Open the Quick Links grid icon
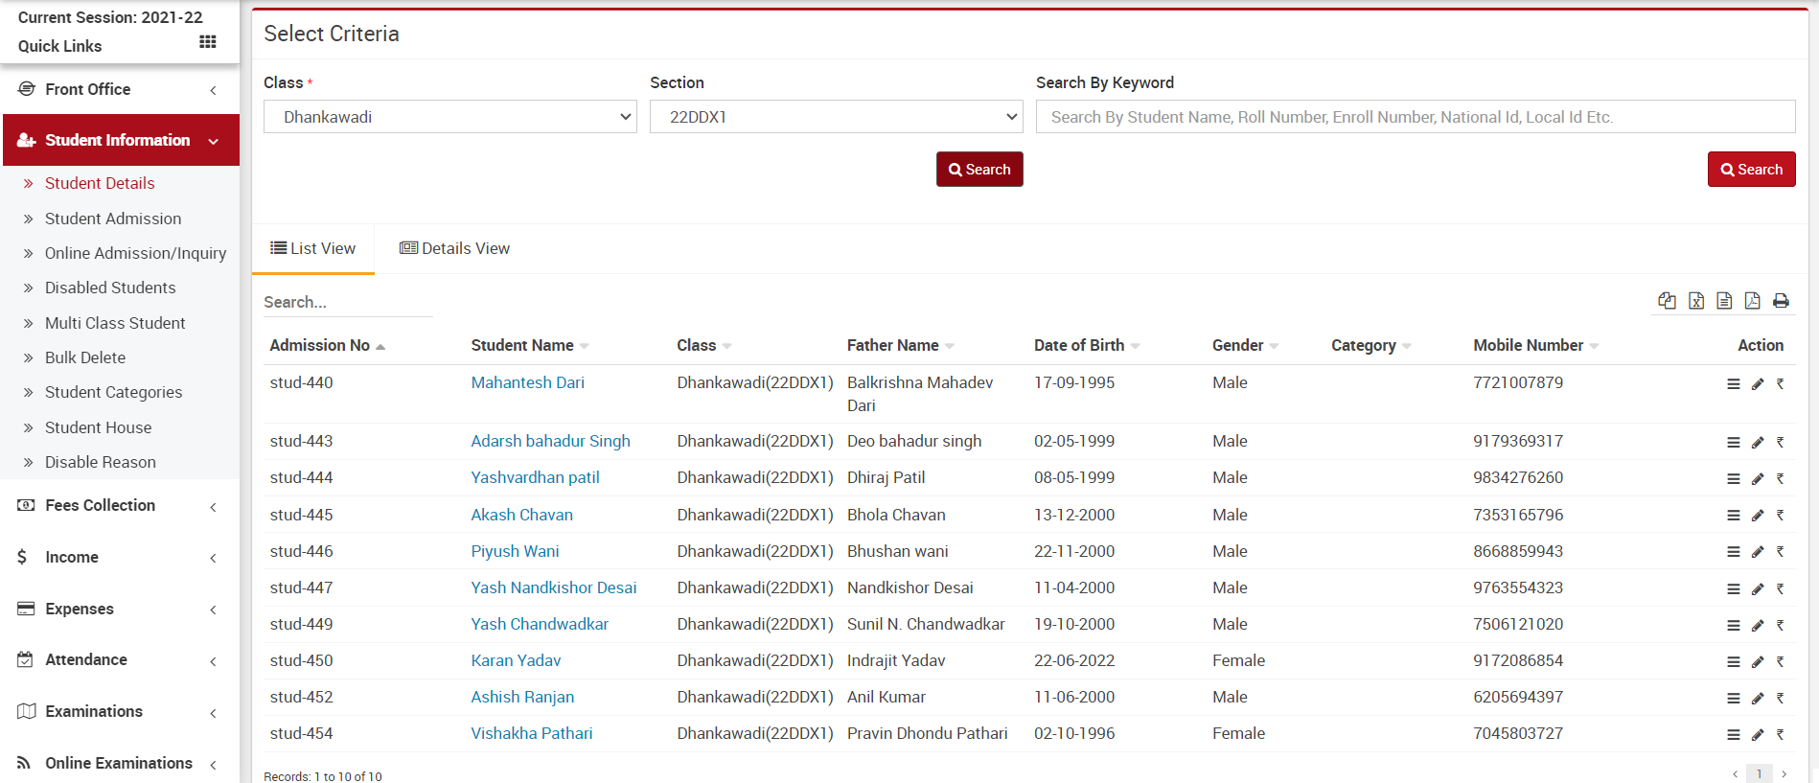This screenshot has width=1819, height=783. tap(207, 42)
